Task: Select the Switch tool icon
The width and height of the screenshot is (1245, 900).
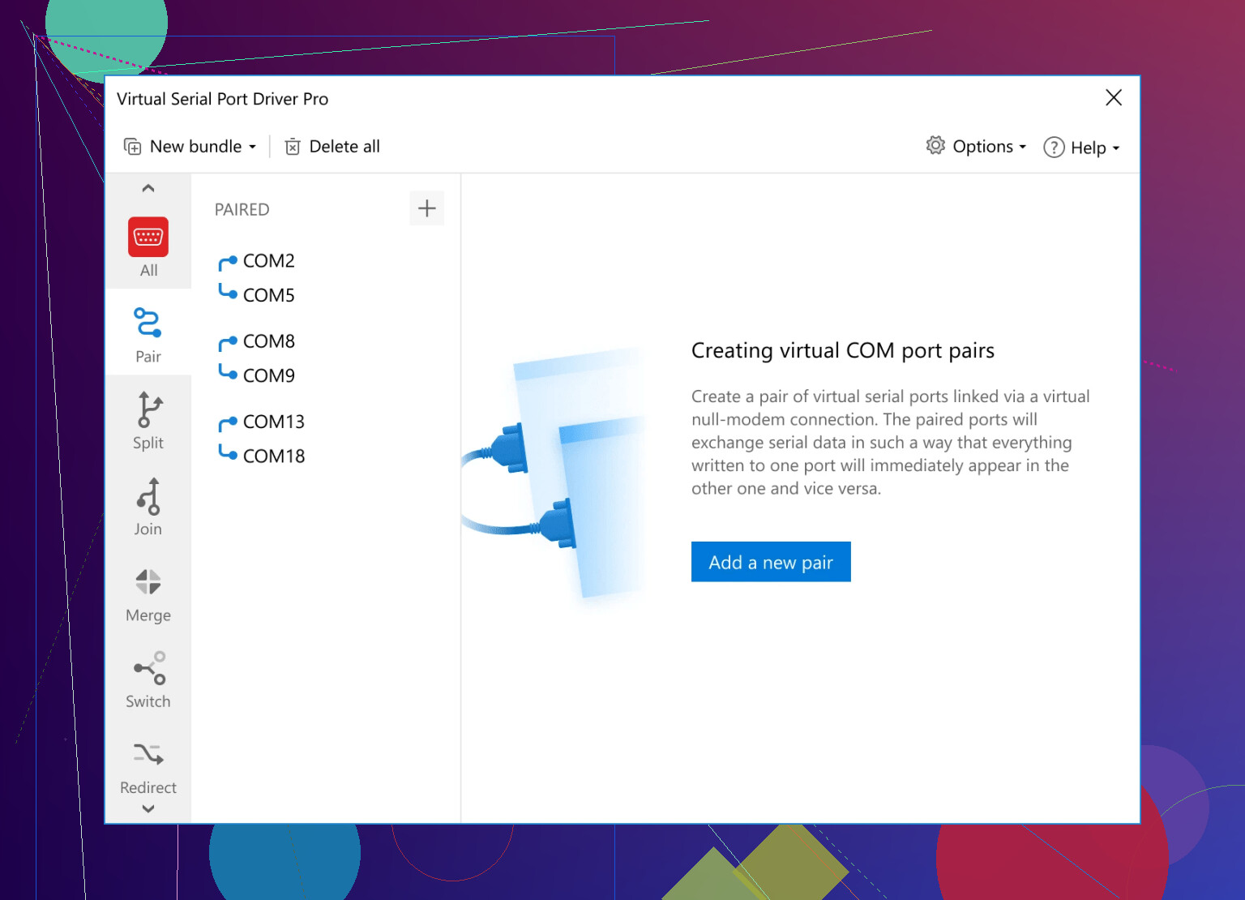Action: [148, 668]
